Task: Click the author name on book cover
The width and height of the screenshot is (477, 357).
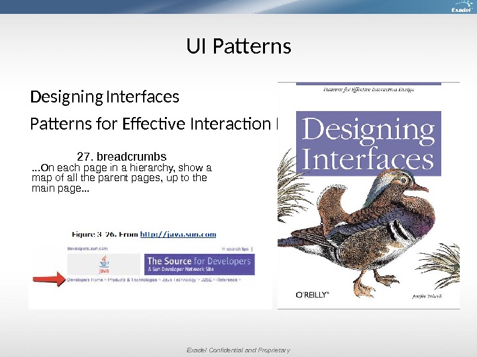Action: coord(427,296)
